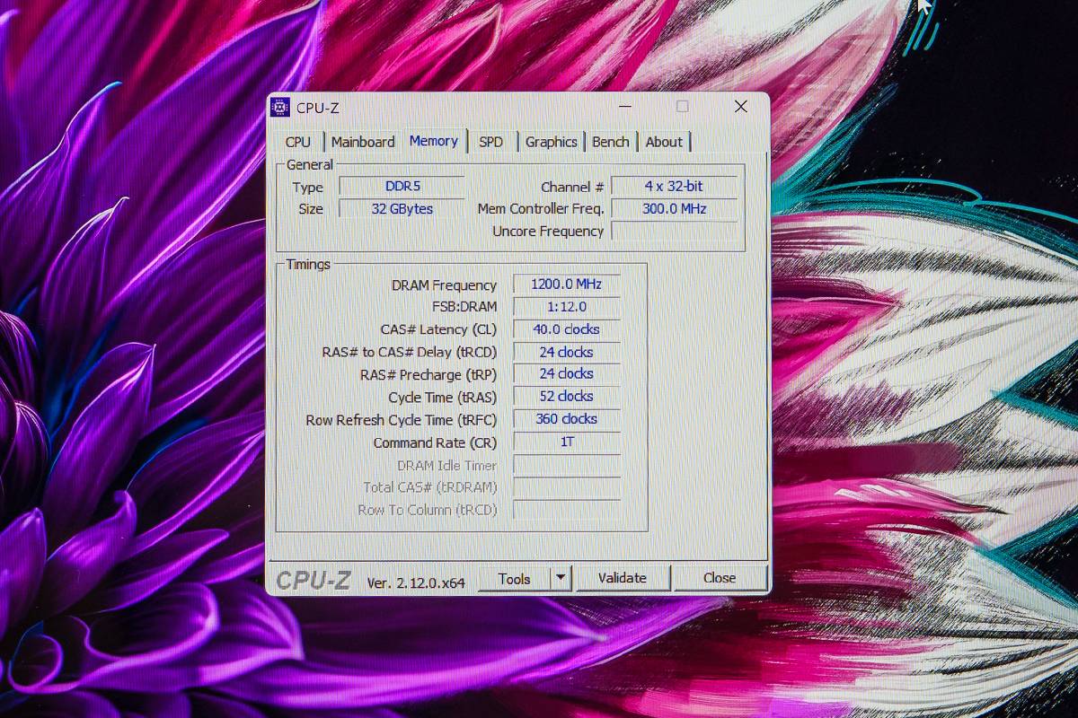Open the About tab
Viewport: 1078px width, 718px height.
pyautogui.click(x=664, y=142)
